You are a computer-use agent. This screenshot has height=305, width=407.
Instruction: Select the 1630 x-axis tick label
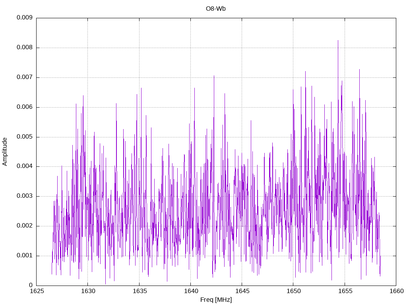click(87, 291)
